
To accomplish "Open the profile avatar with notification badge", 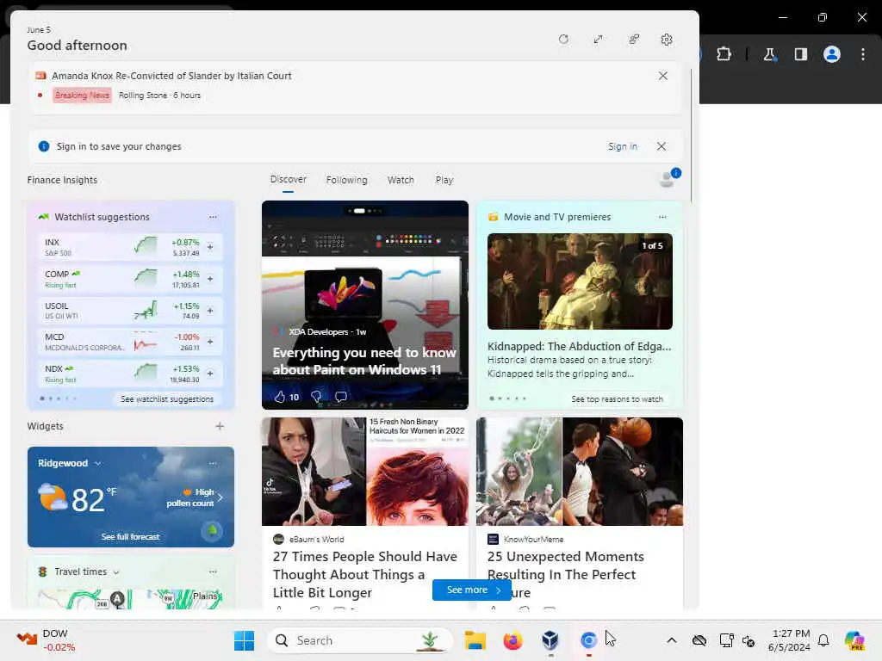I will point(669,177).
